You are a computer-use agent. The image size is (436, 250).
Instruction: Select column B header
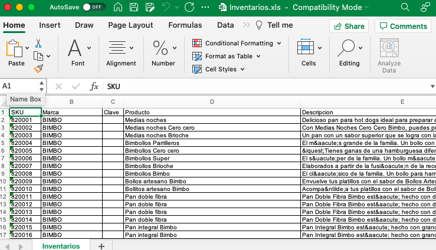pyautogui.click(x=72, y=102)
